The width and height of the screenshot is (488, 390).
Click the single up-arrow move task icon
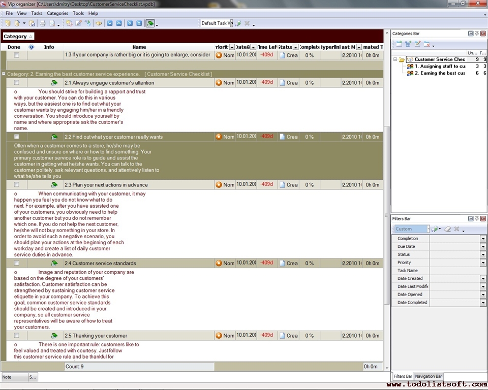coord(119,23)
